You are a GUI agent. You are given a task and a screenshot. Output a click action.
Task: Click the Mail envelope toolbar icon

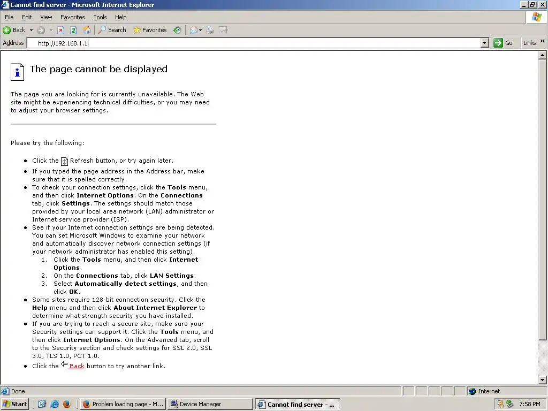(x=194, y=30)
